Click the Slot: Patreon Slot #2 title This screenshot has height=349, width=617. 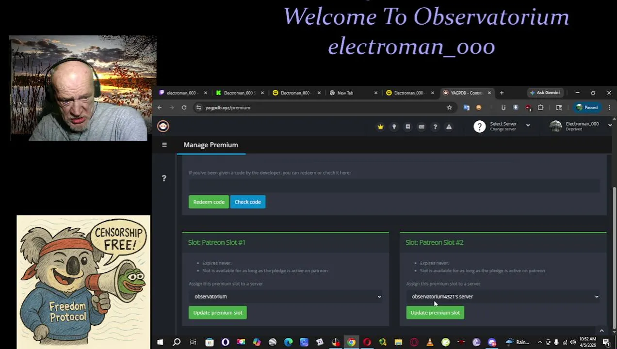tap(435, 242)
